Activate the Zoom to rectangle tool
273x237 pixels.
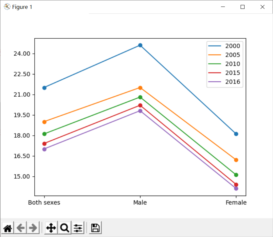pyautogui.click(x=64, y=228)
